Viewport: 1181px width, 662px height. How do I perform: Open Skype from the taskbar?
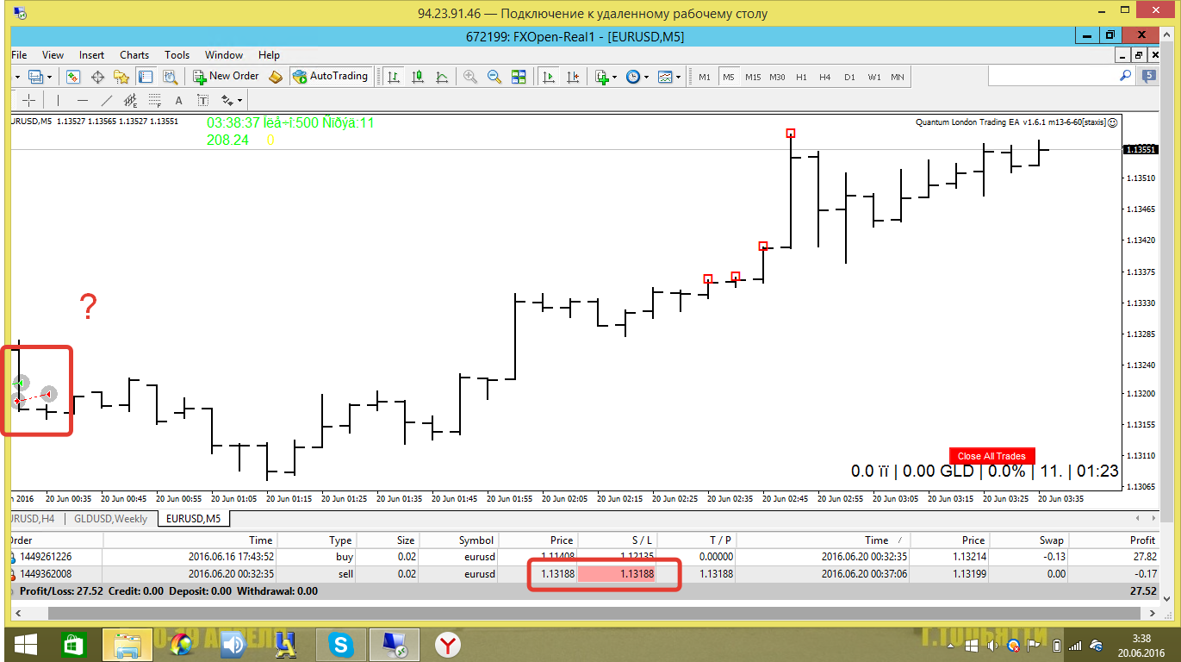coord(341,644)
